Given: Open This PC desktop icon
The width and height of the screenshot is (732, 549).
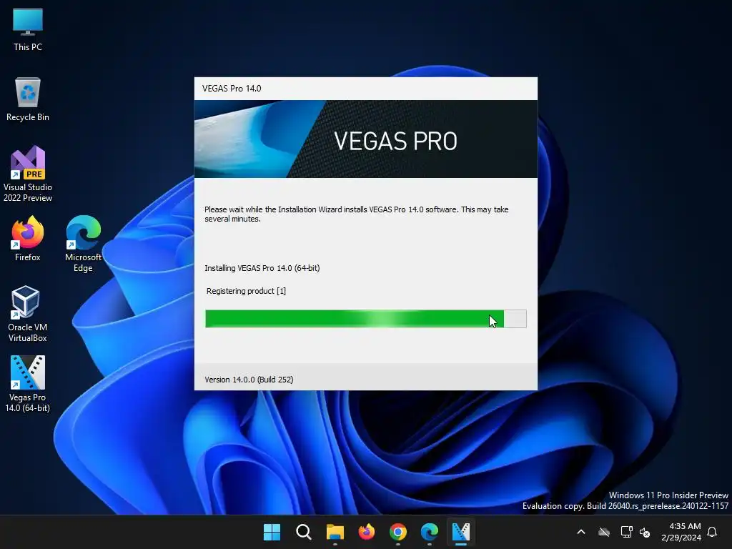Looking at the screenshot, I should point(28,29).
